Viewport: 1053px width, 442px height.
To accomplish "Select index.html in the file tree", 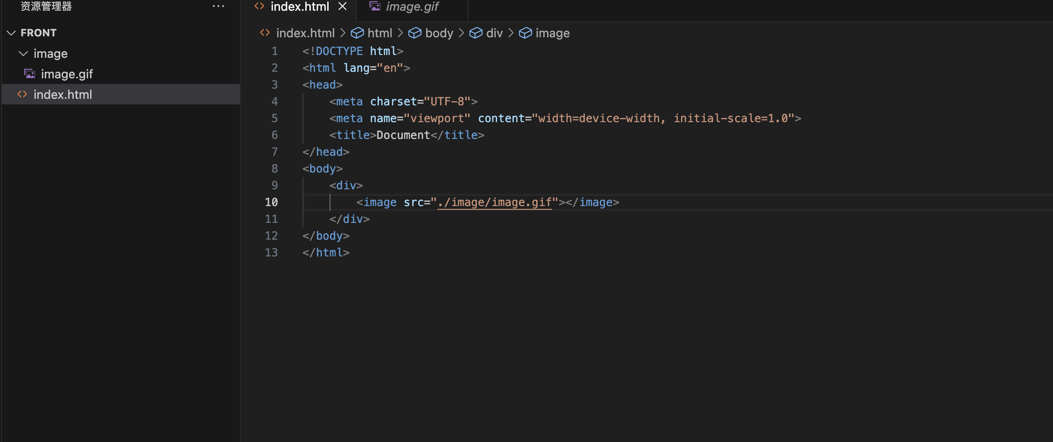I will (x=63, y=95).
